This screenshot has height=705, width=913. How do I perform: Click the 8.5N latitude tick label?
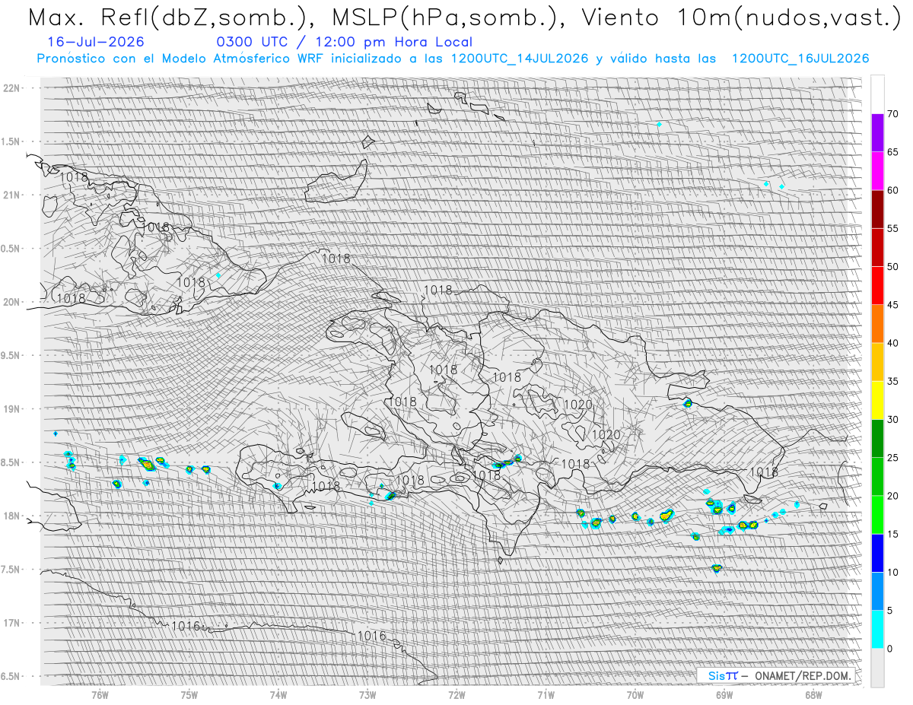coord(11,462)
